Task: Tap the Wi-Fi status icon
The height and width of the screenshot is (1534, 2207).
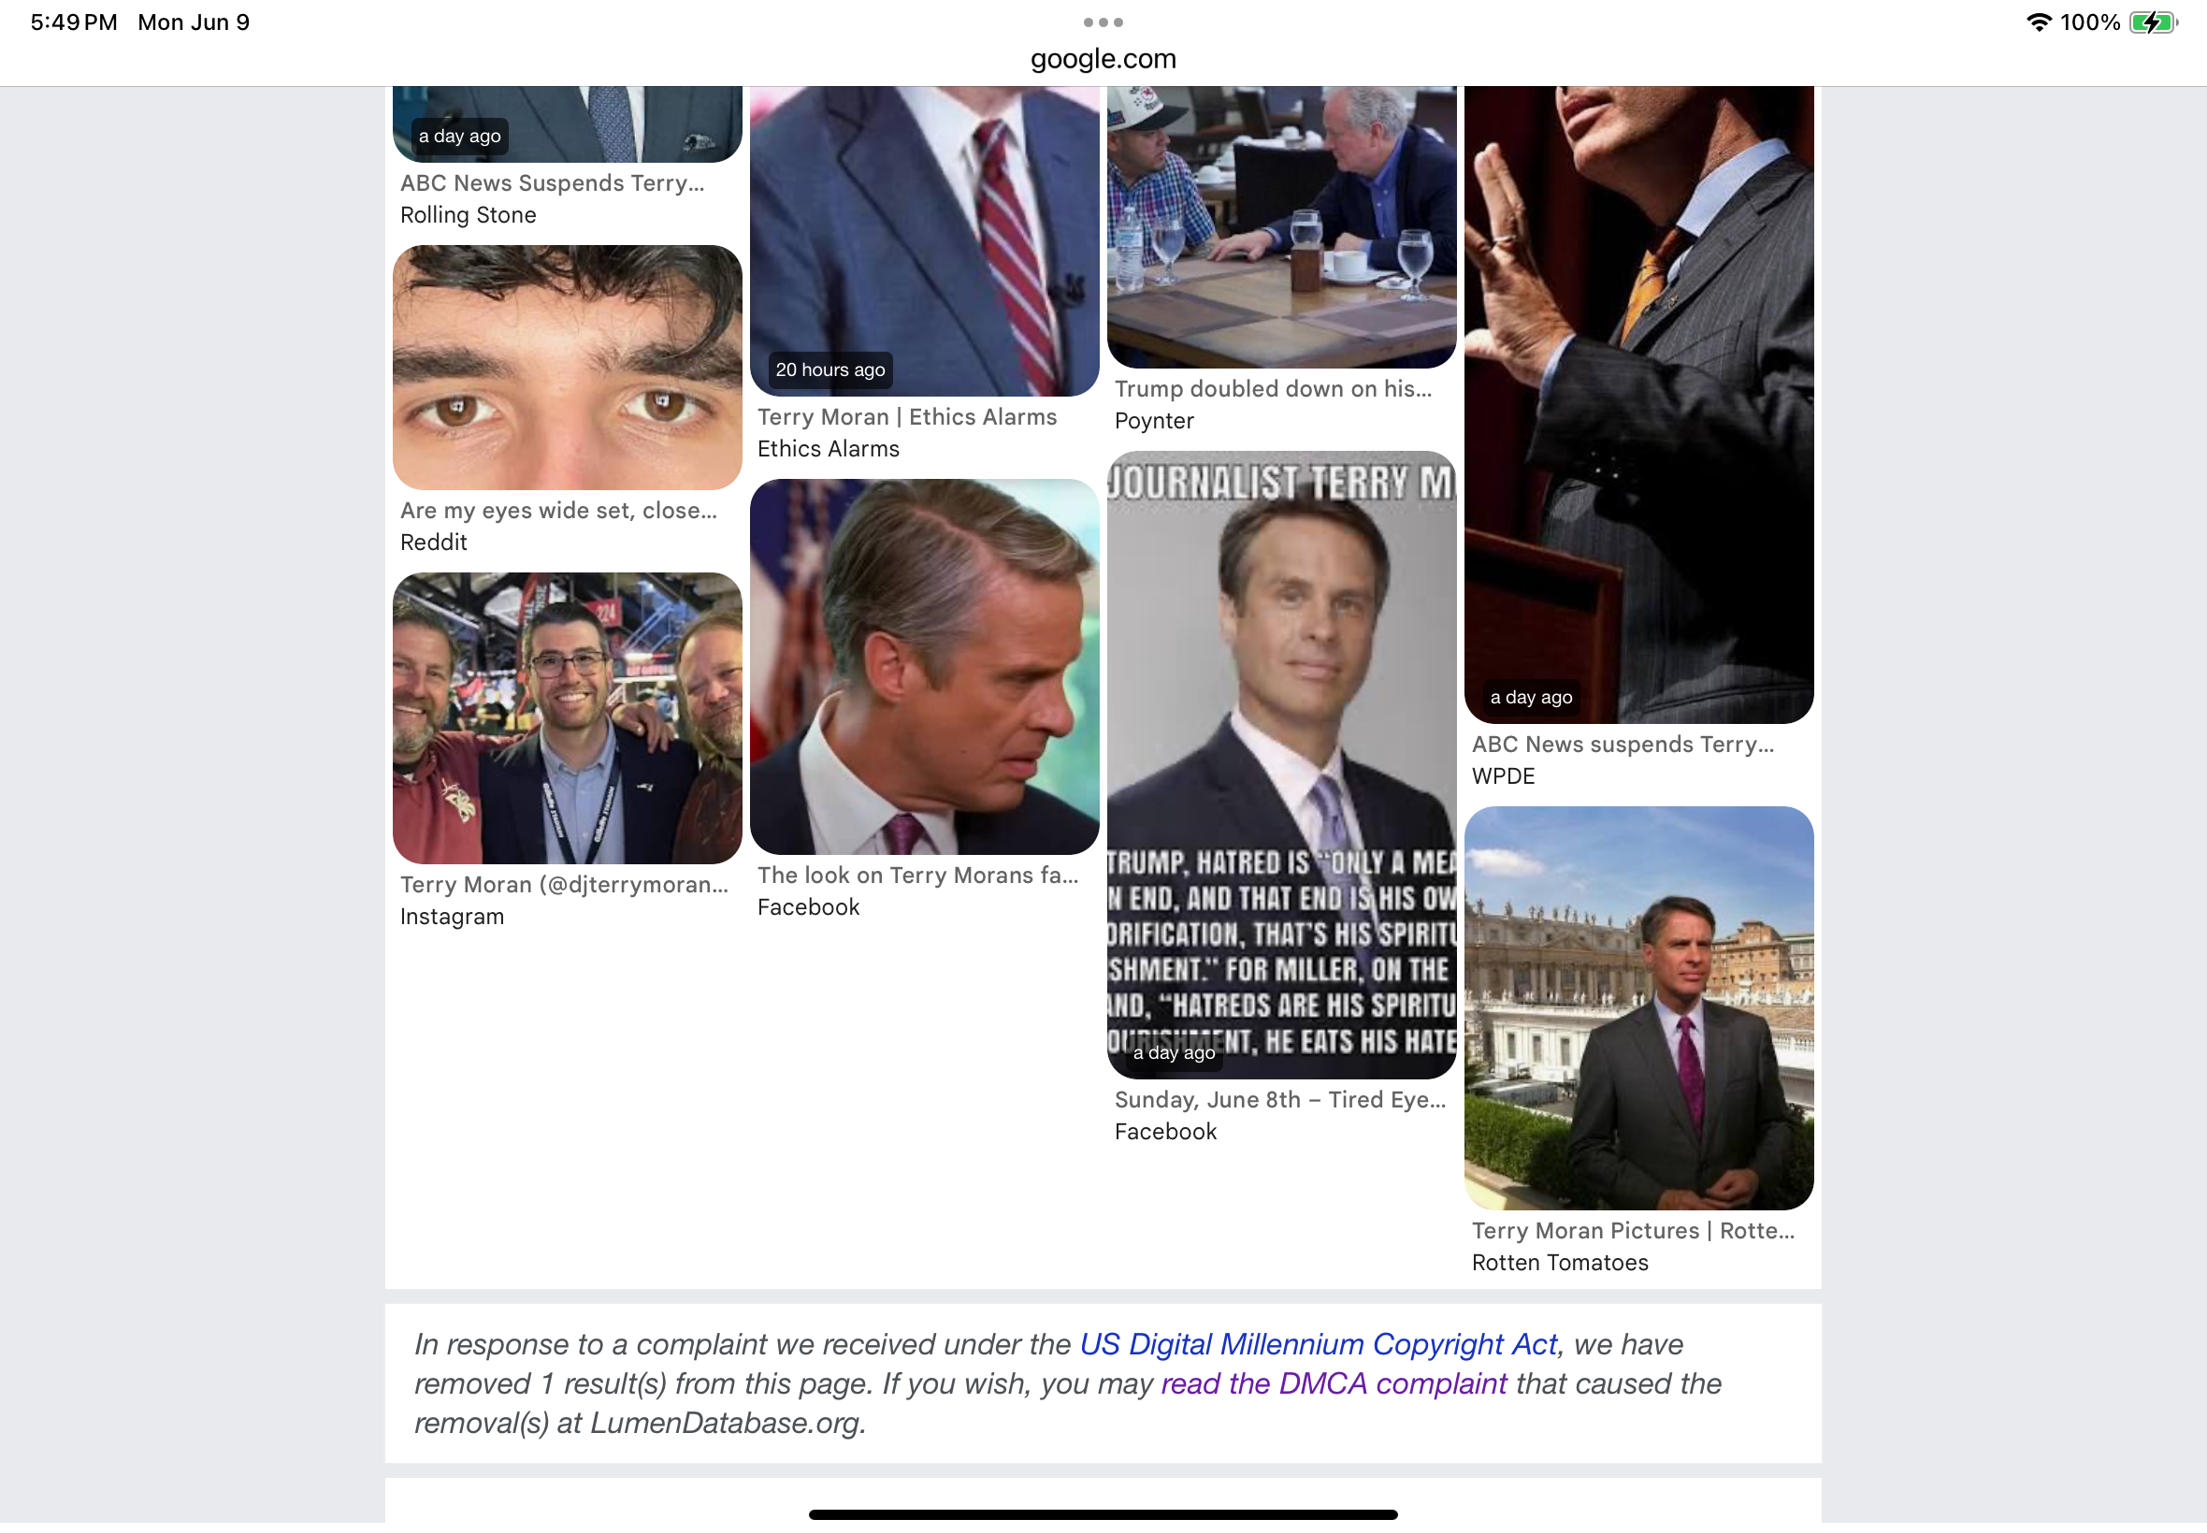Action: coord(2039,22)
